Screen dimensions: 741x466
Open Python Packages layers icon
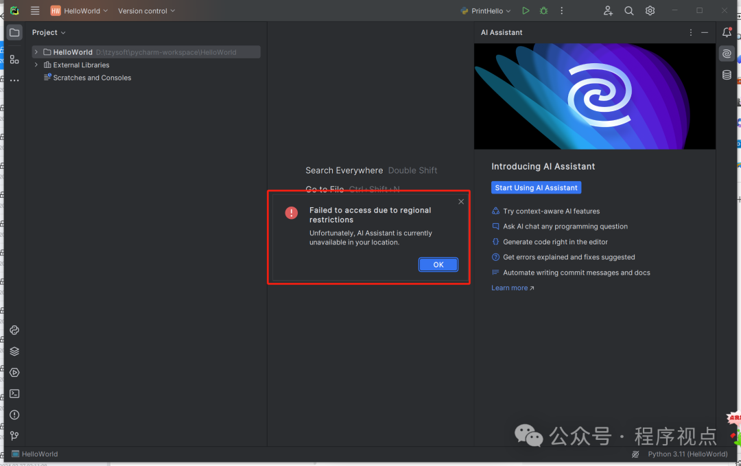pos(14,351)
